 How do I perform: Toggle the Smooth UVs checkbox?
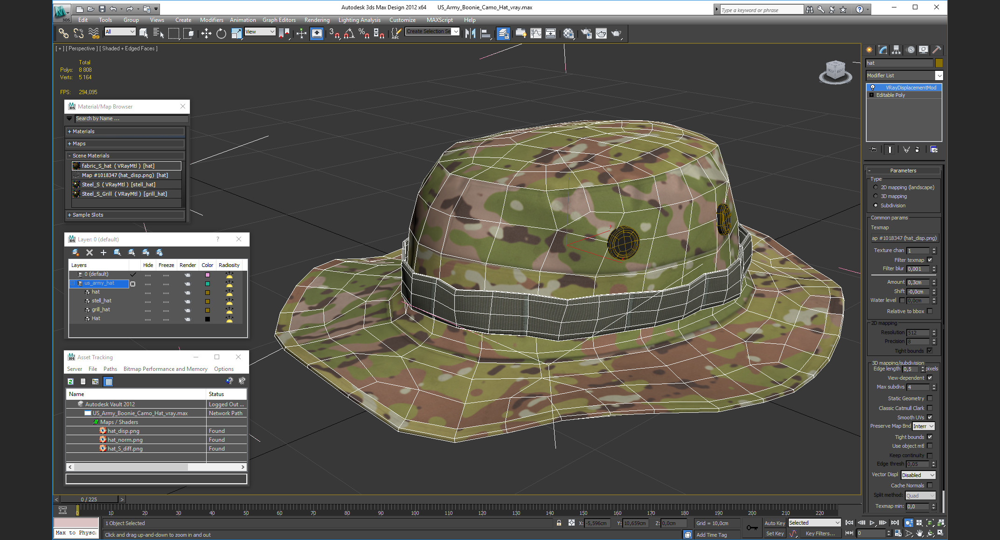point(930,417)
